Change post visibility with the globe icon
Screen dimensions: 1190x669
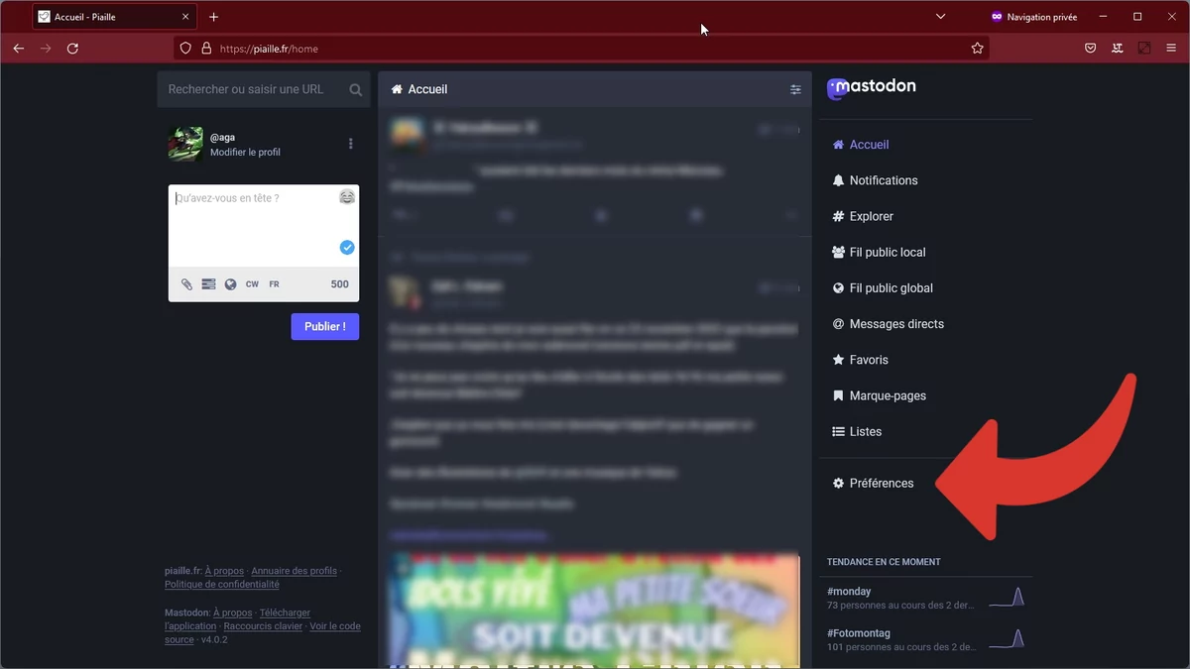click(x=230, y=284)
